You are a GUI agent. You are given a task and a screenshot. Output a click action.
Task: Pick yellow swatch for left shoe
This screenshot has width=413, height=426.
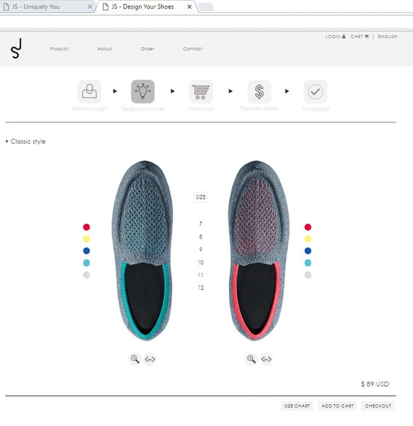tap(86, 239)
